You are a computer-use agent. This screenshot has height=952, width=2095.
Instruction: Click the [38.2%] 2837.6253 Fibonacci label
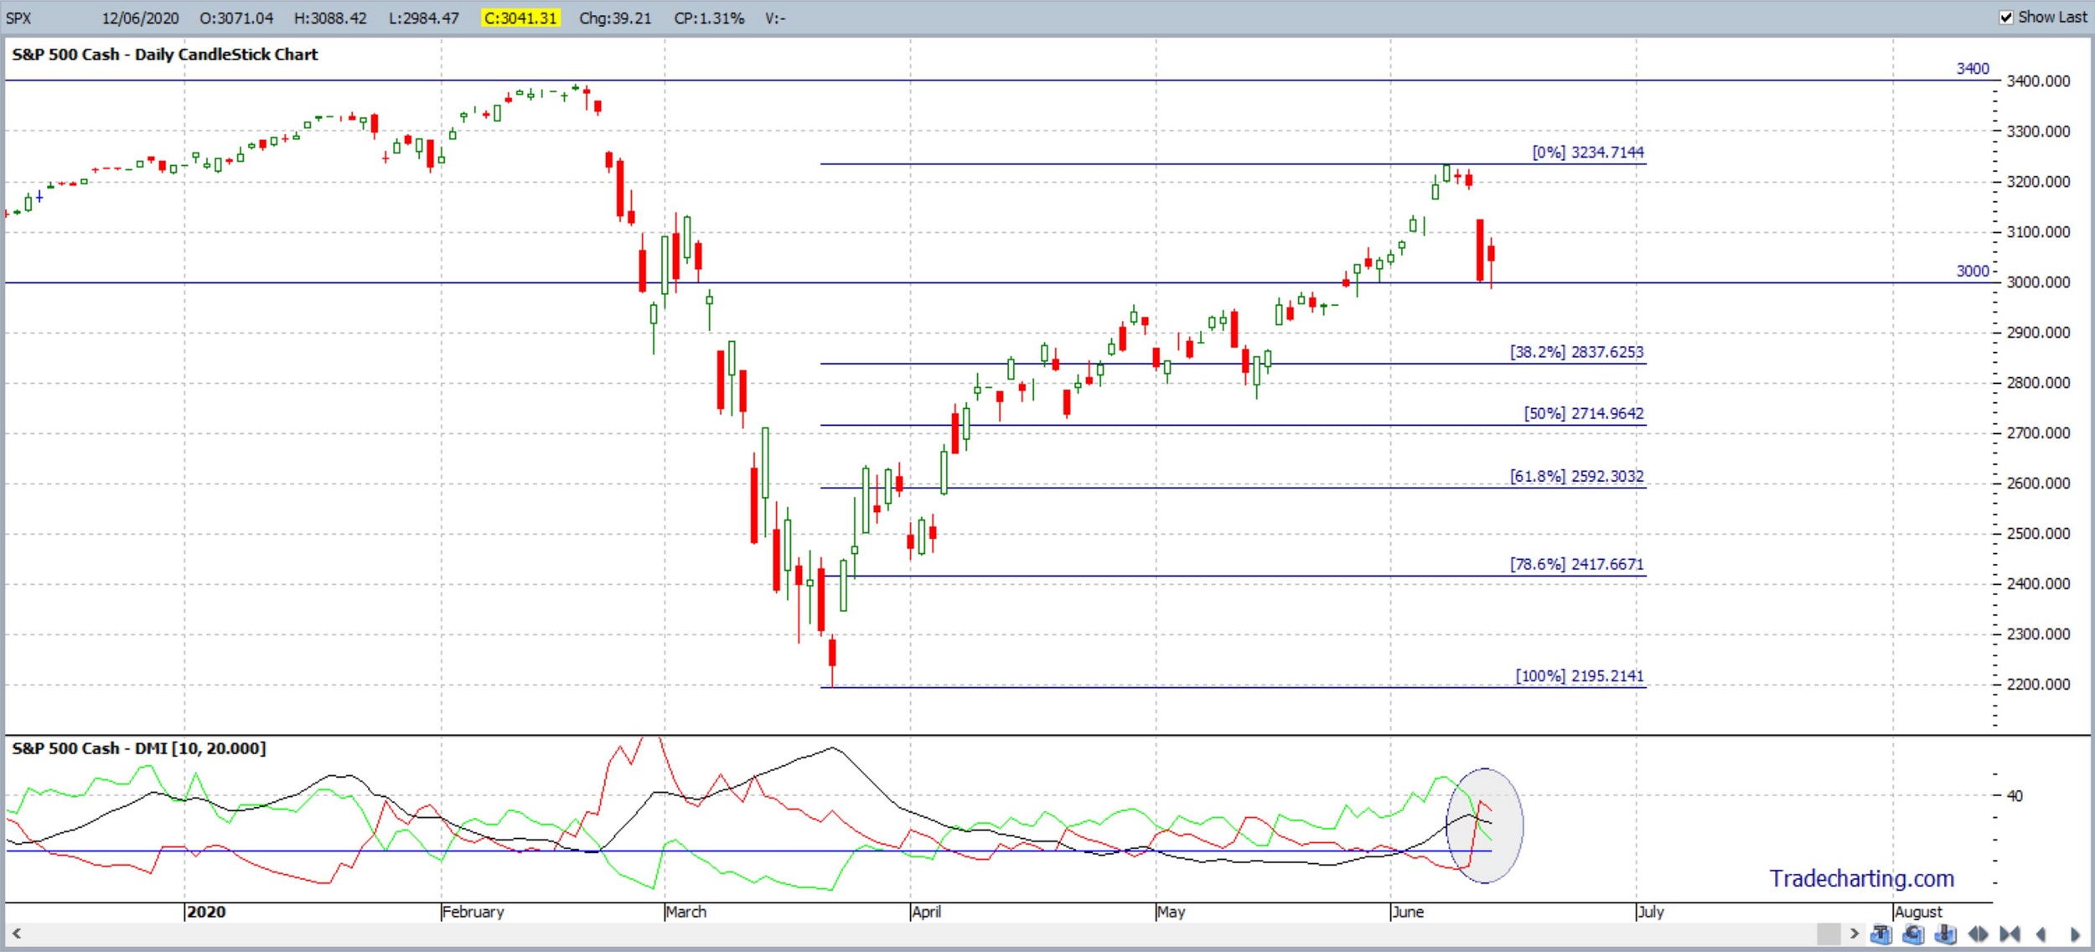[1576, 352]
